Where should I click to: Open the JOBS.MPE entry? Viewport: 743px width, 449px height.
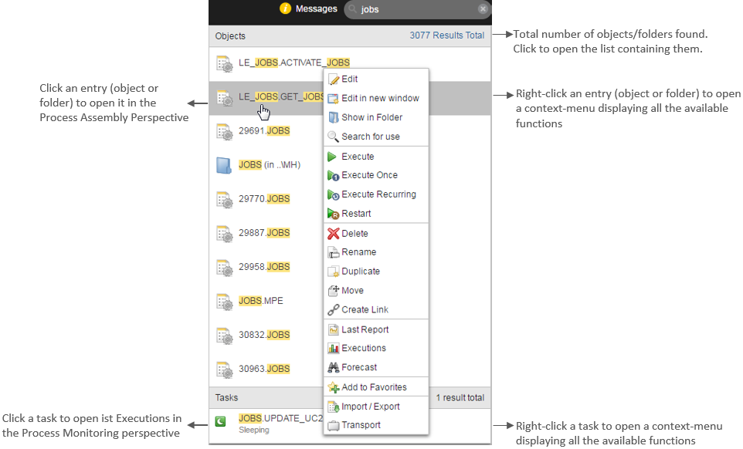coord(260,301)
